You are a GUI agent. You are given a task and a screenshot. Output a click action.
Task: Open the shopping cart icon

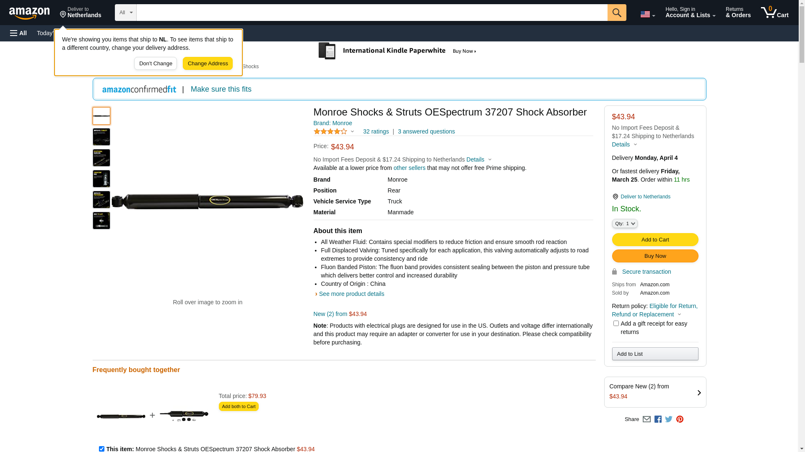(774, 13)
